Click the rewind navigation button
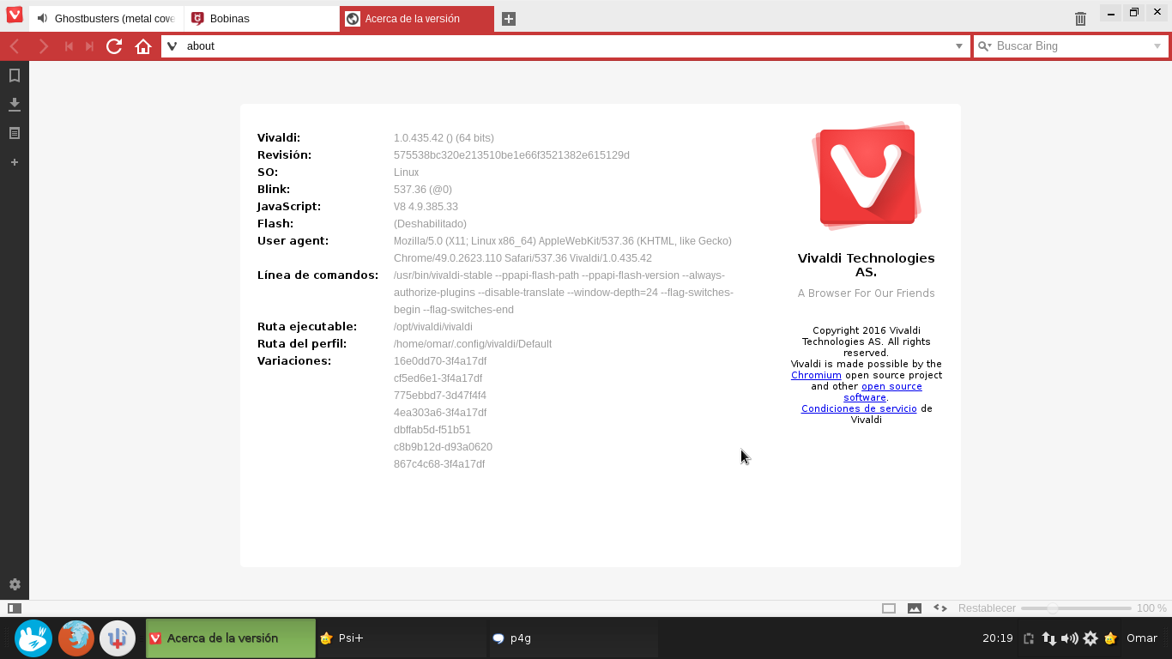1172x659 pixels. point(69,46)
